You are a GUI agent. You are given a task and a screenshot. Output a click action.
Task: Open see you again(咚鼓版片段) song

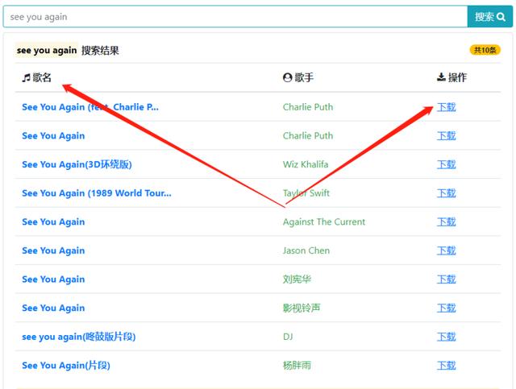(79, 337)
